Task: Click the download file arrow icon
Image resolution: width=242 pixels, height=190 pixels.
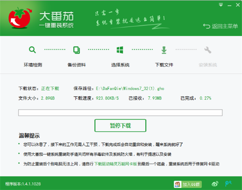Action: (164, 50)
